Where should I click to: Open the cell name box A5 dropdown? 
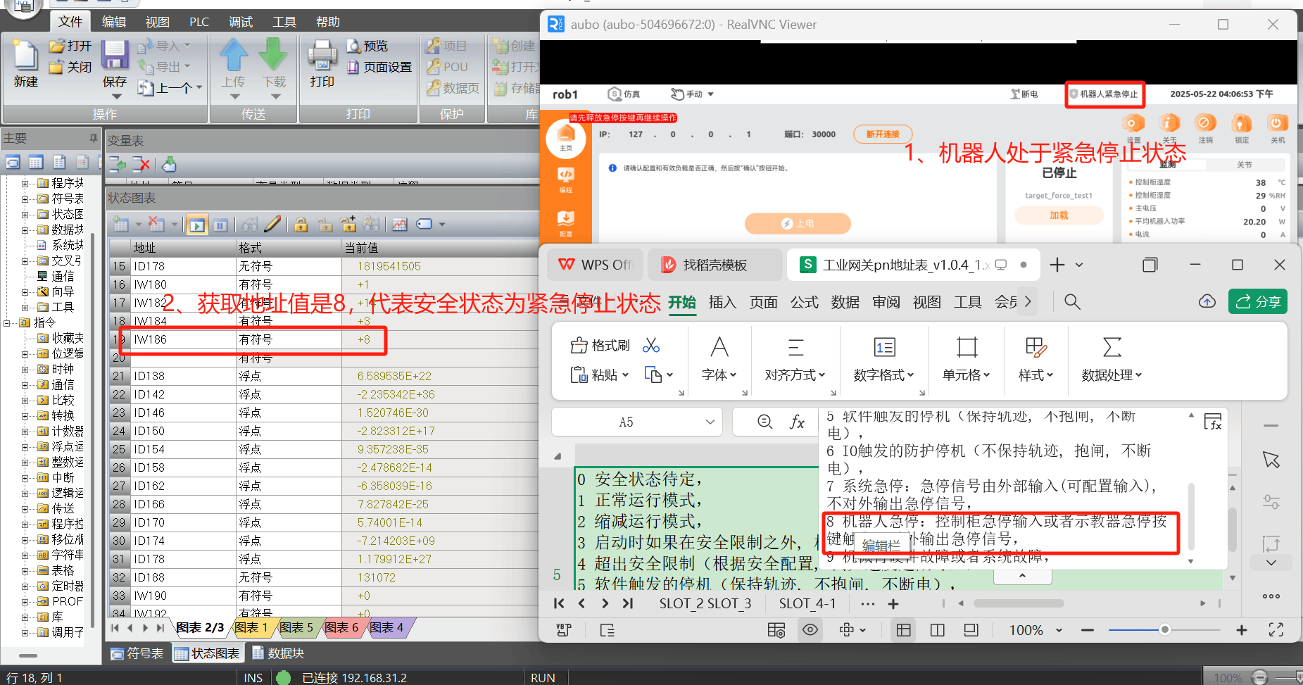click(x=710, y=422)
